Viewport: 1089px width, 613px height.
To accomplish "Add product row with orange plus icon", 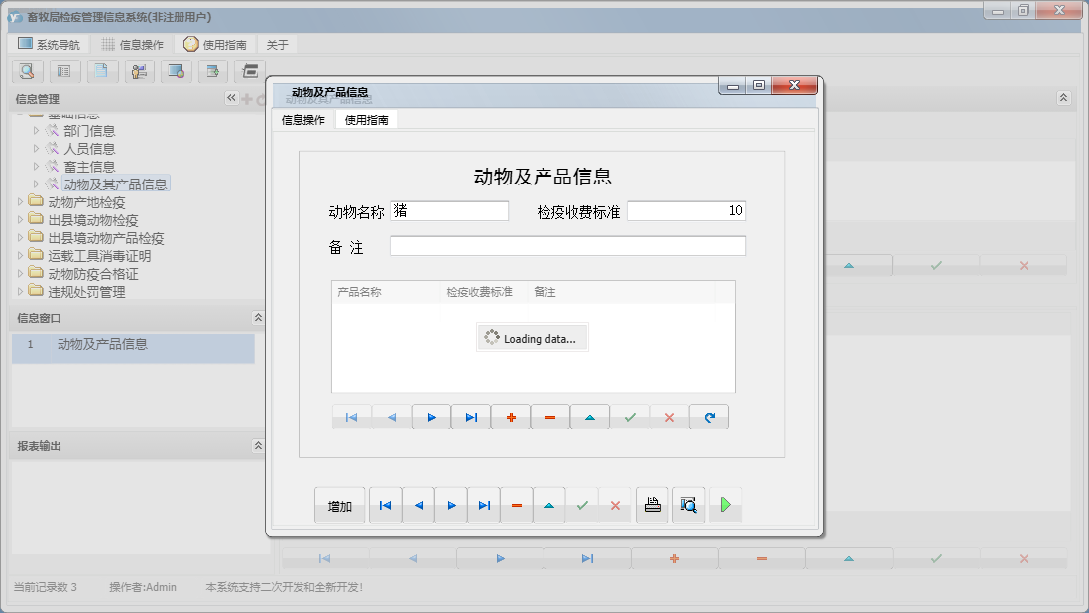I will click(x=511, y=417).
